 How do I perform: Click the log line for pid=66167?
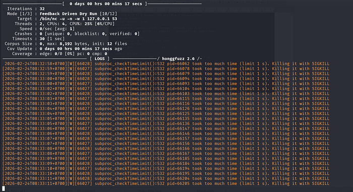[166, 154]
